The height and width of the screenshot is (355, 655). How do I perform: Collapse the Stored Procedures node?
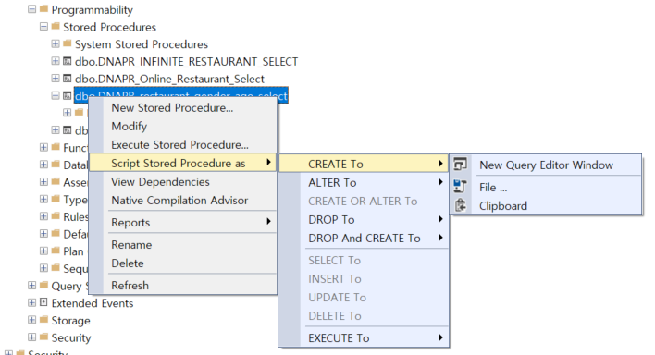(43, 26)
